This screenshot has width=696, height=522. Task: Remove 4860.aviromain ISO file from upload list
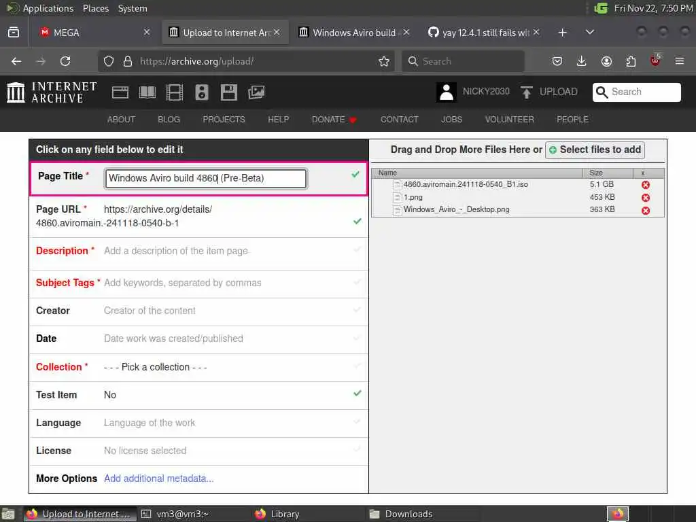point(646,185)
